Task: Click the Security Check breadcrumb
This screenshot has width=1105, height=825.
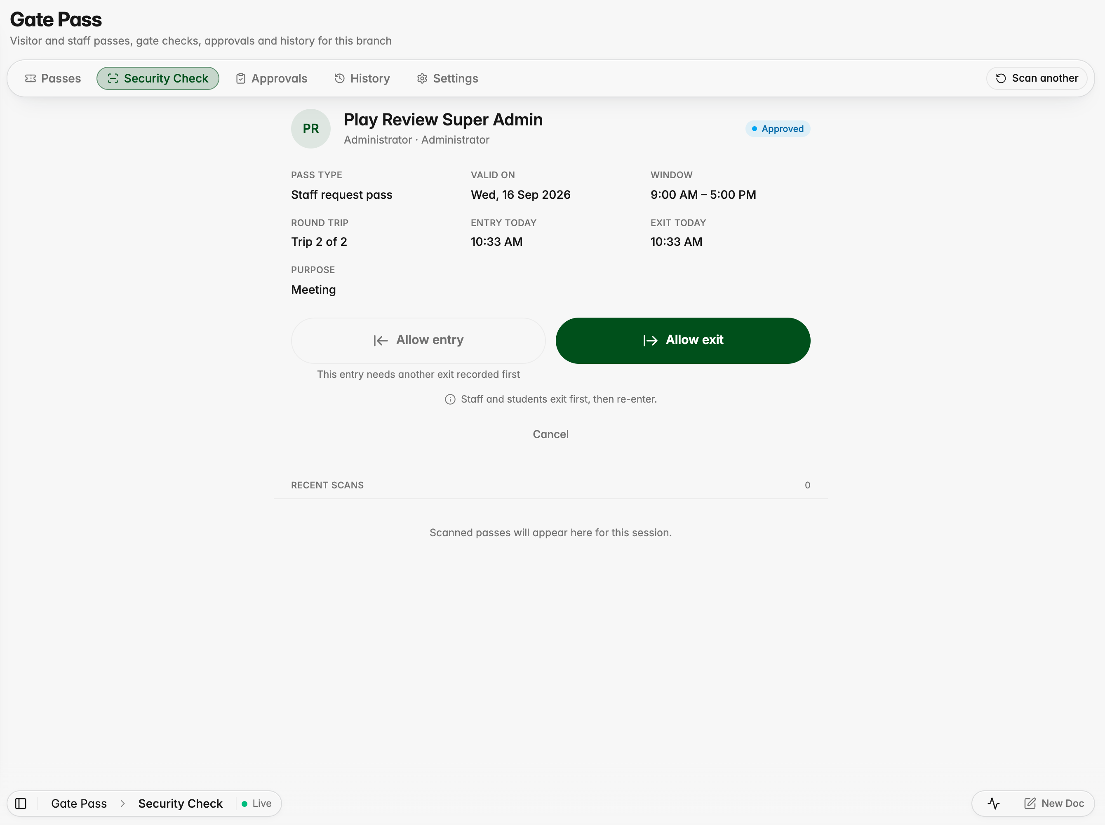Action: (x=180, y=804)
